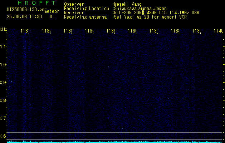Click the kHz axis unit label
The width and height of the screenshot is (225, 143).
4,29
